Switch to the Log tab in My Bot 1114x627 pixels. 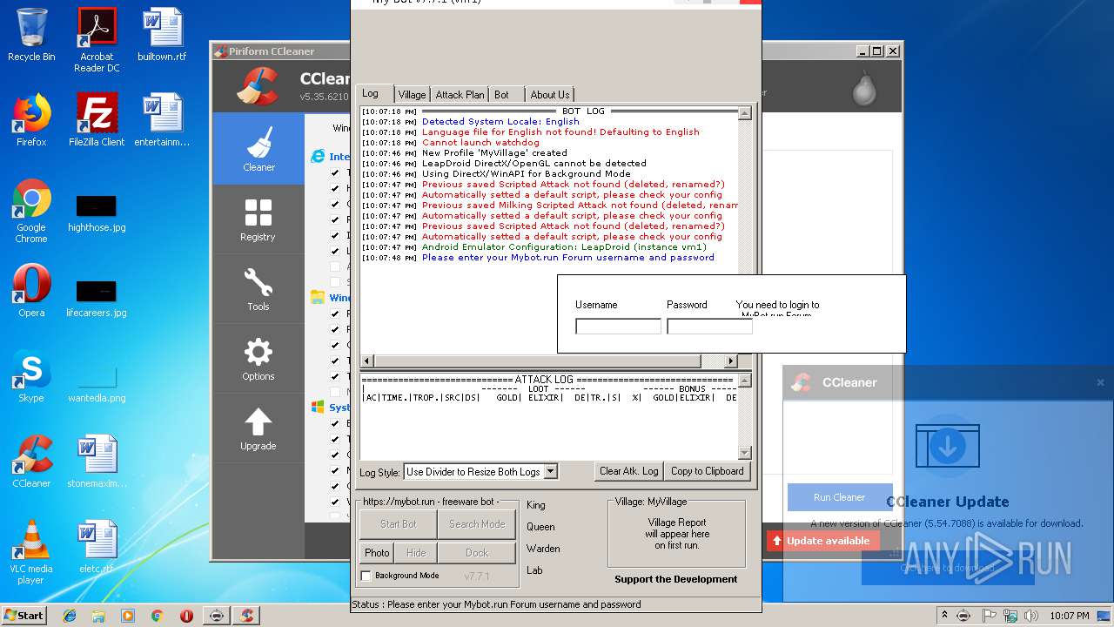[x=371, y=93]
